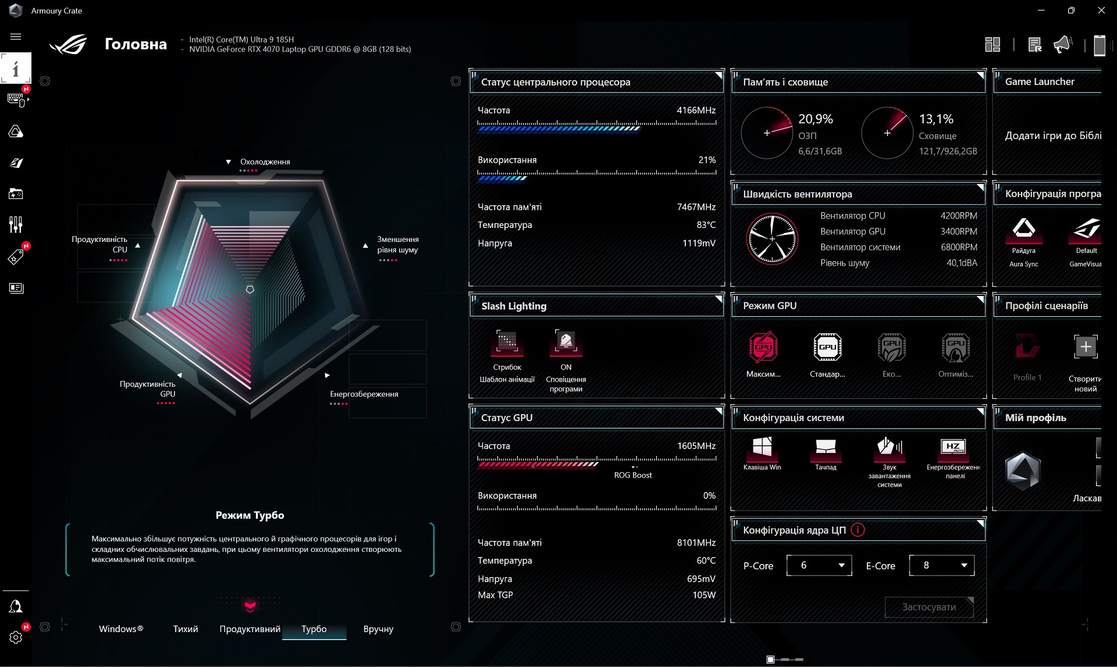Open Profile 1 scenario profile icon
Screen dimensions: 1117x667
[1027, 347]
